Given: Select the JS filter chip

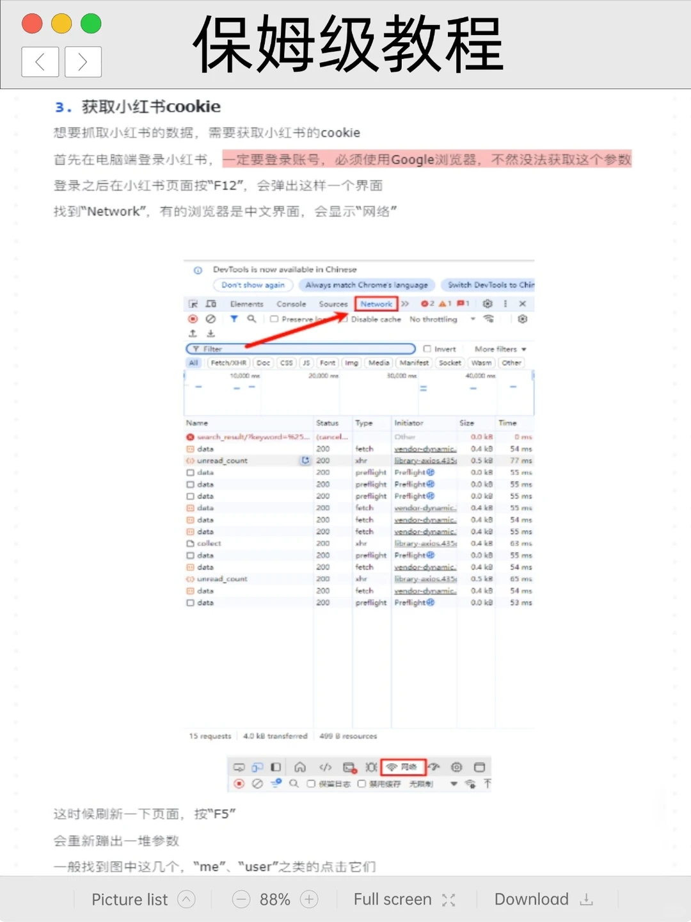Looking at the screenshot, I should coord(306,363).
